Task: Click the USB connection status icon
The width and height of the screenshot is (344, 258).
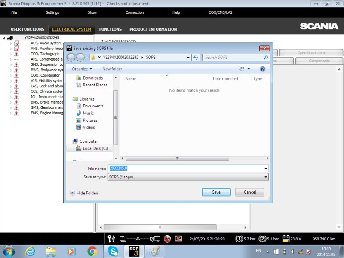Action: 111,239
